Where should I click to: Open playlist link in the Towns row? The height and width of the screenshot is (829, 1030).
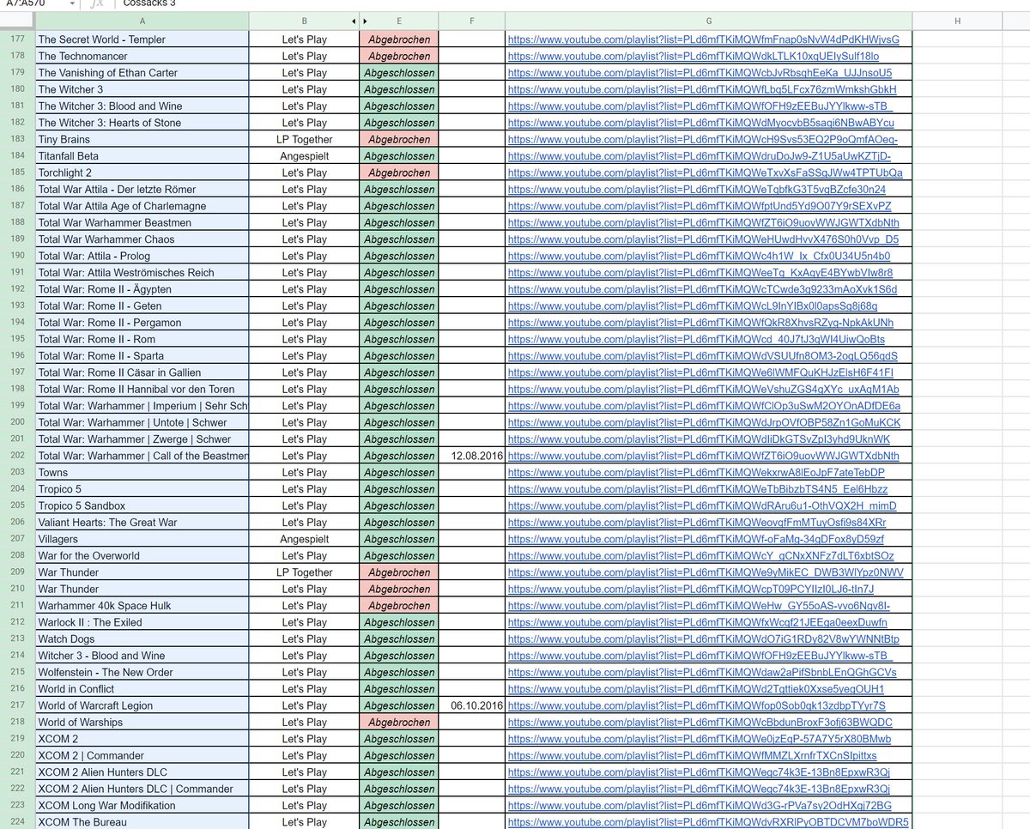(x=696, y=472)
